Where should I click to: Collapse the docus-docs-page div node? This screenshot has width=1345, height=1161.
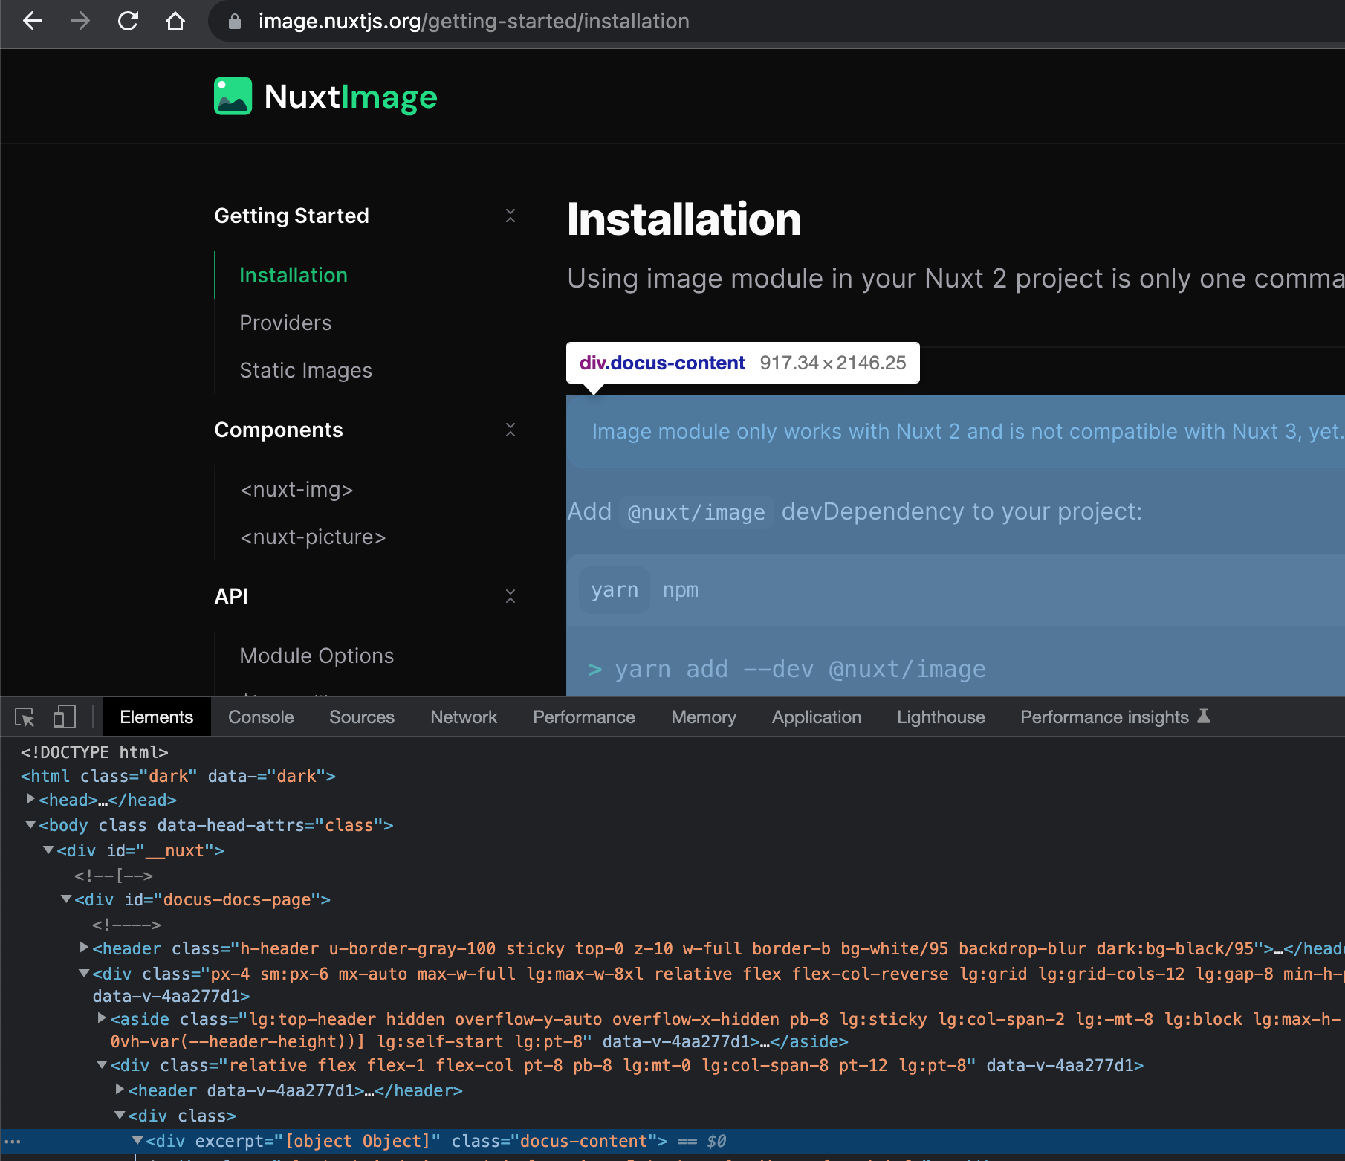click(66, 899)
